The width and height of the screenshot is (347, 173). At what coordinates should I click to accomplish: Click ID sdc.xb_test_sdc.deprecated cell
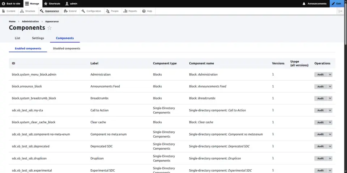tap(30, 146)
